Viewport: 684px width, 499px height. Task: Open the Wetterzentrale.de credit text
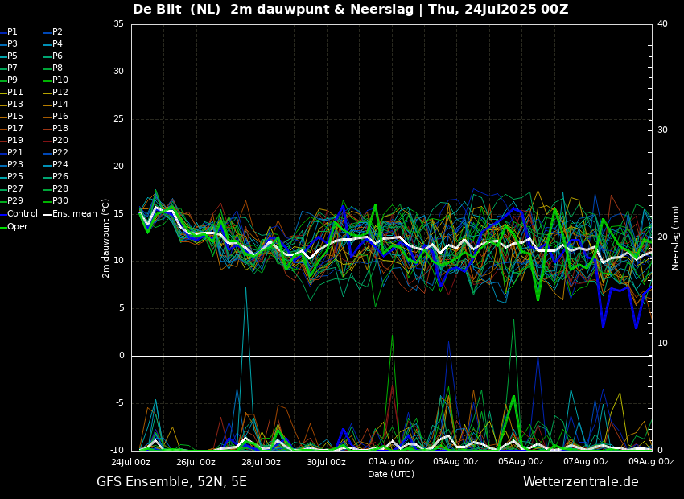(x=581, y=482)
